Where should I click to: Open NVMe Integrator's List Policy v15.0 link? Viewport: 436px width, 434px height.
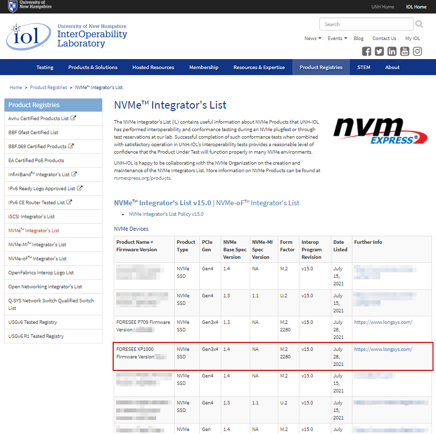tap(166, 214)
